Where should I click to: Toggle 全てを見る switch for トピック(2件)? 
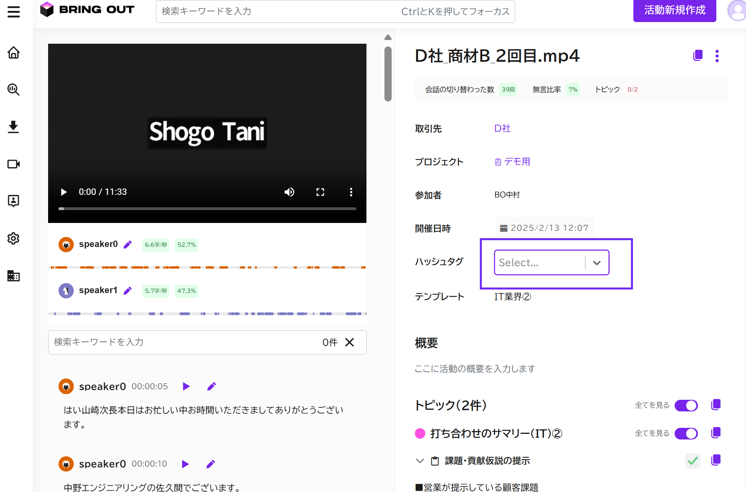click(x=686, y=405)
